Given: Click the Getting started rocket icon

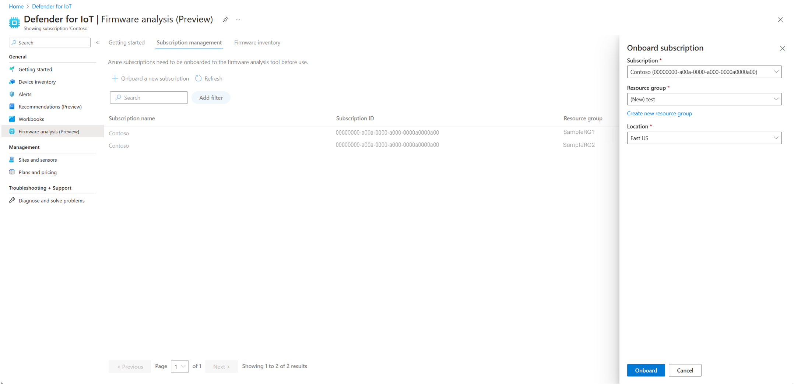Looking at the screenshot, I should (x=12, y=69).
